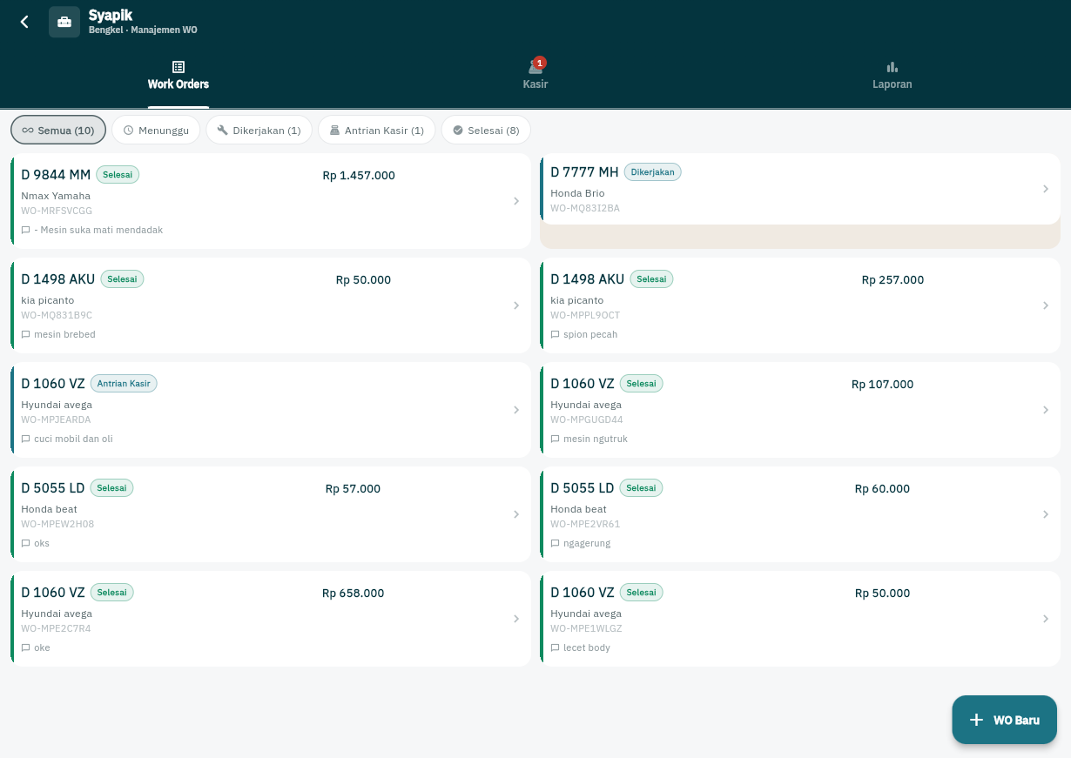Click the Dikerjakan badge on D 7777 MH
This screenshot has width=1071, height=758.
coord(653,172)
